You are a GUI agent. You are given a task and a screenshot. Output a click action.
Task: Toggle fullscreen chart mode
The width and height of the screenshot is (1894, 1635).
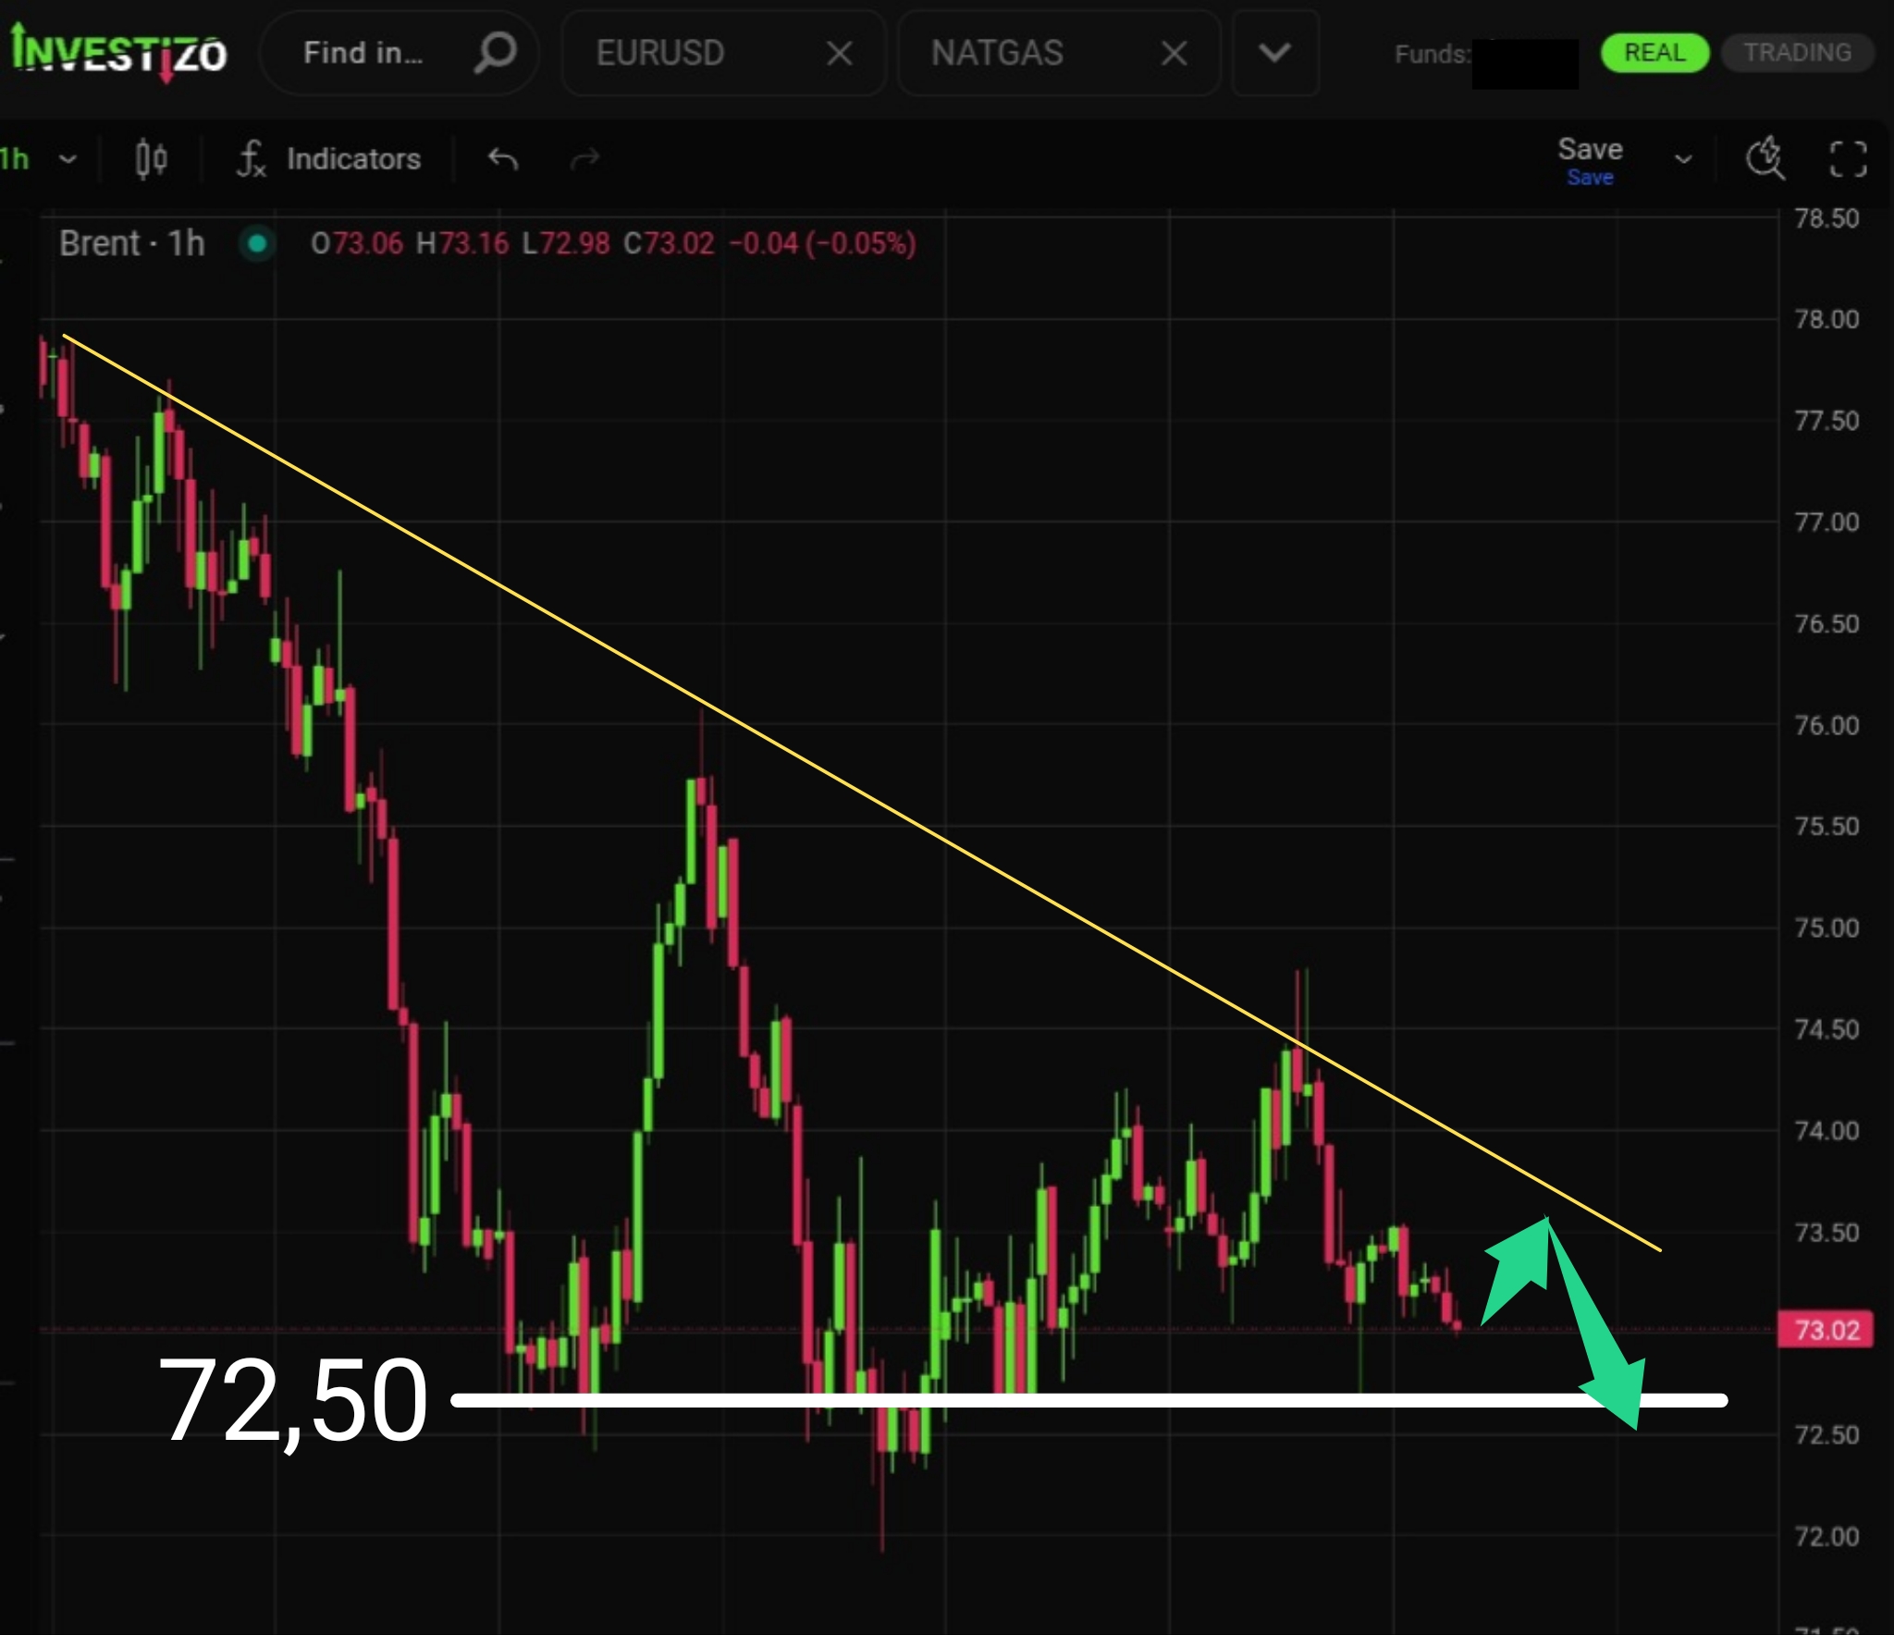pos(1848,159)
